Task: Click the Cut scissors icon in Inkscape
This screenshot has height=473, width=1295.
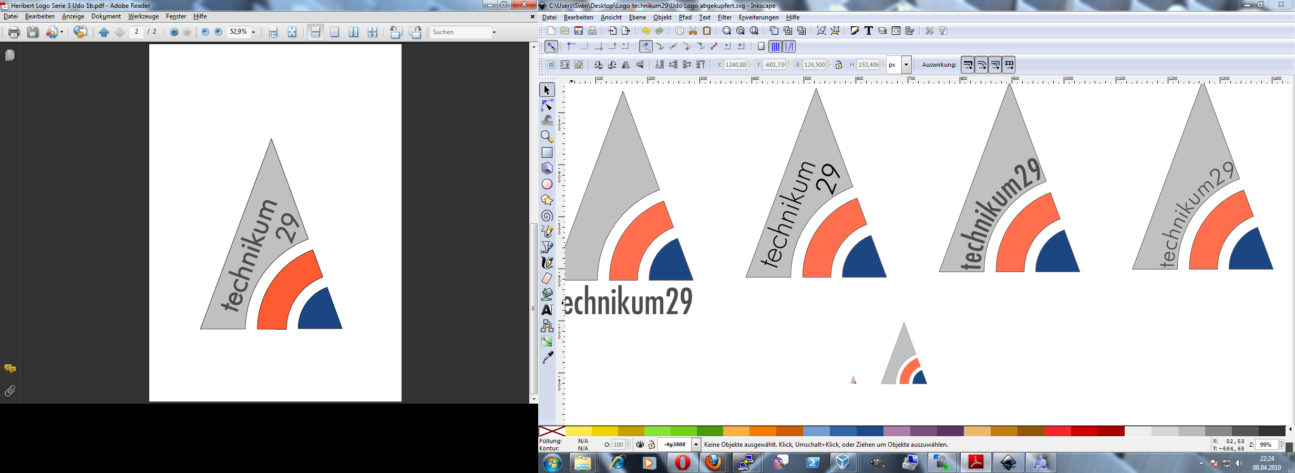Action: (693, 31)
